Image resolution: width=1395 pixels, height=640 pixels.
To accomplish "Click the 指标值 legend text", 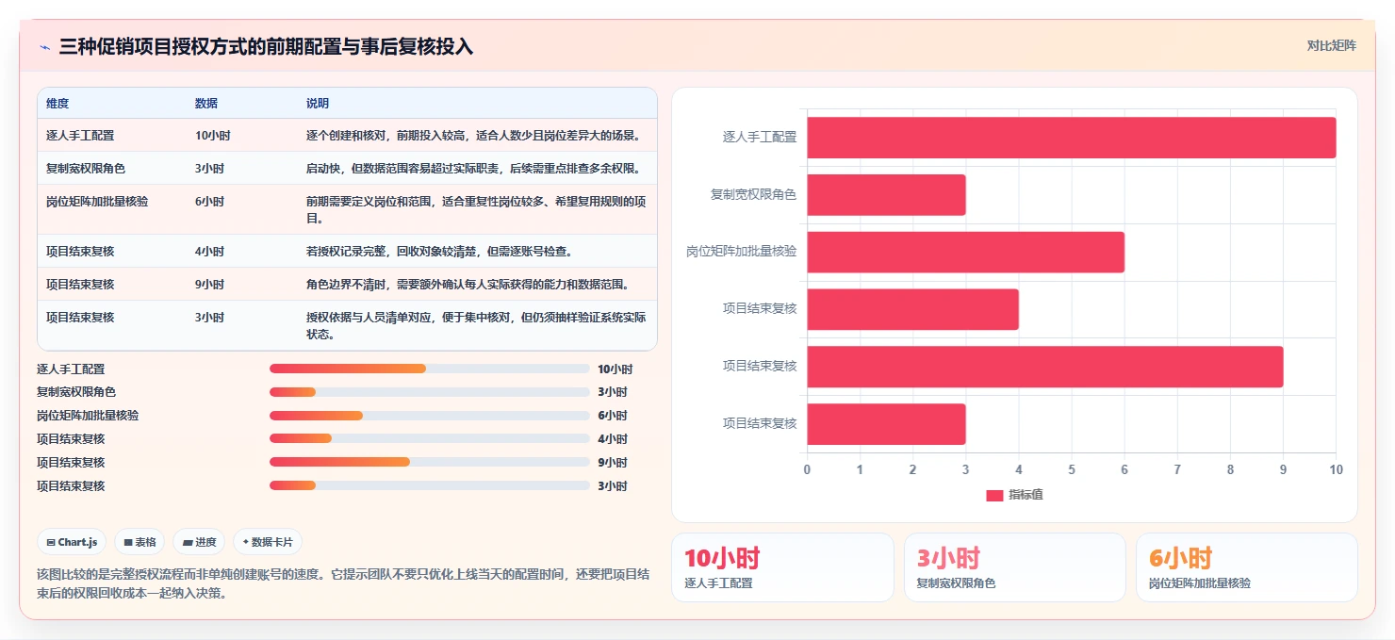I will click(1026, 495).
